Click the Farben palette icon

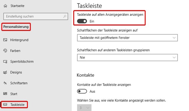tap(5, 51)
